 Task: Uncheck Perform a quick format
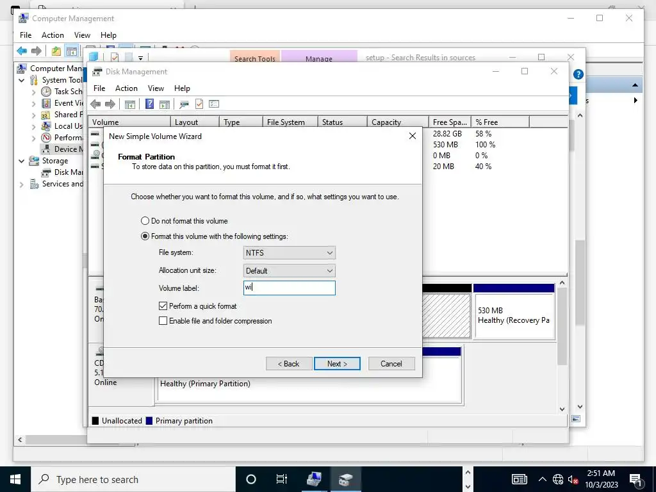point(163,306)
